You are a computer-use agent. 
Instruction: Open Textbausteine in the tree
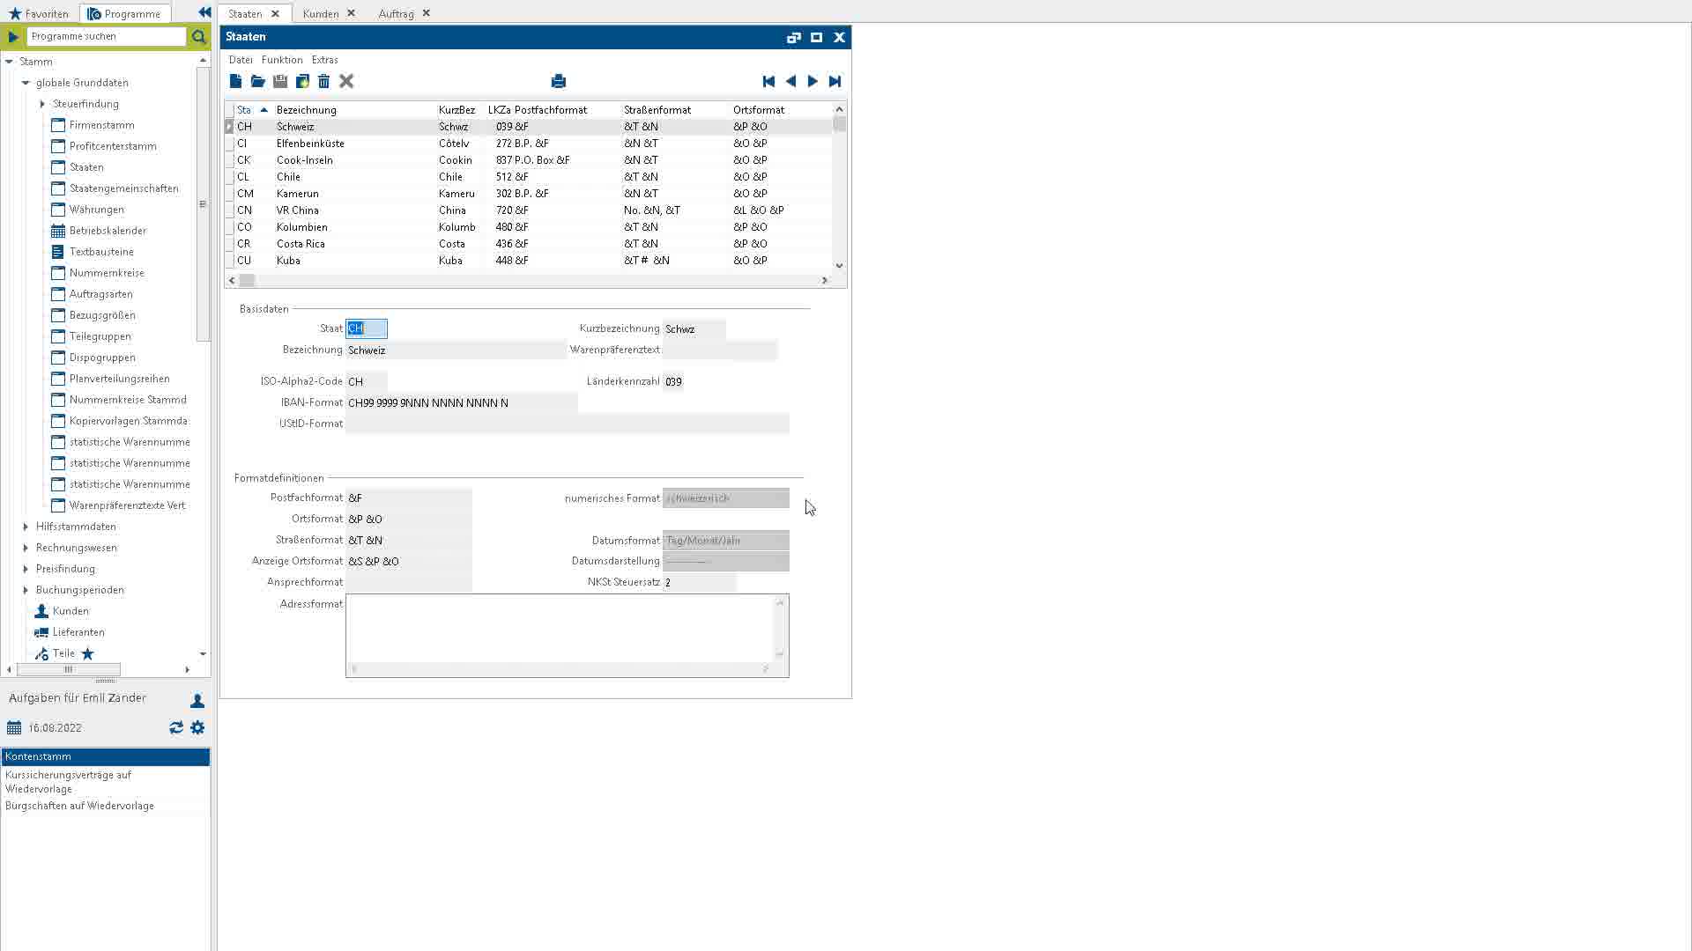click(x=101, y=252)
